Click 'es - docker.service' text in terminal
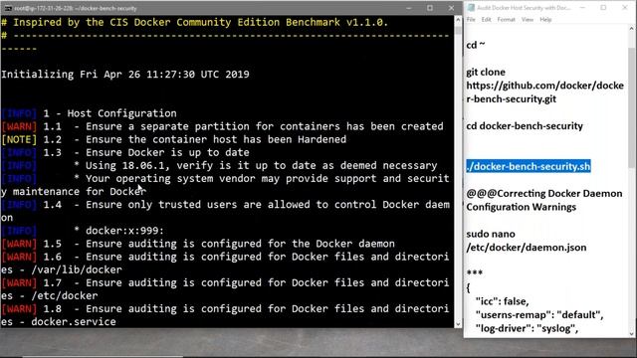Image resolution: width=637 pixels, height=358 pixels. 58,321
